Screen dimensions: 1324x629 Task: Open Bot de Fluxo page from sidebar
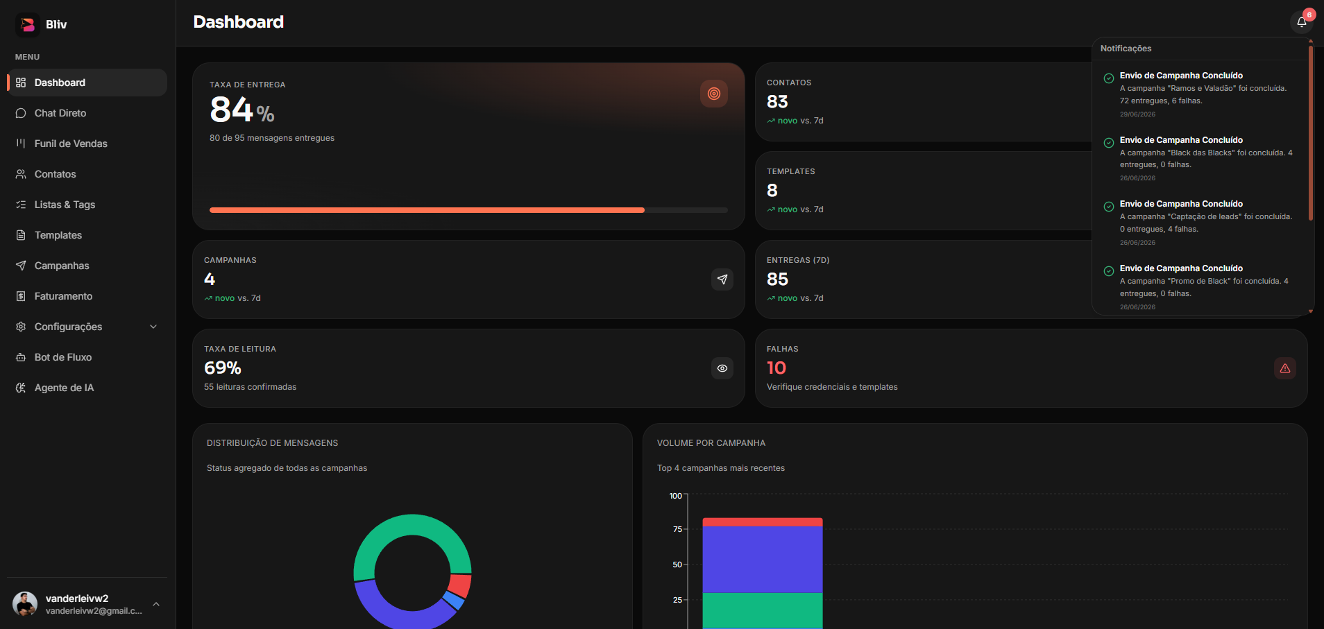[87, 357]
